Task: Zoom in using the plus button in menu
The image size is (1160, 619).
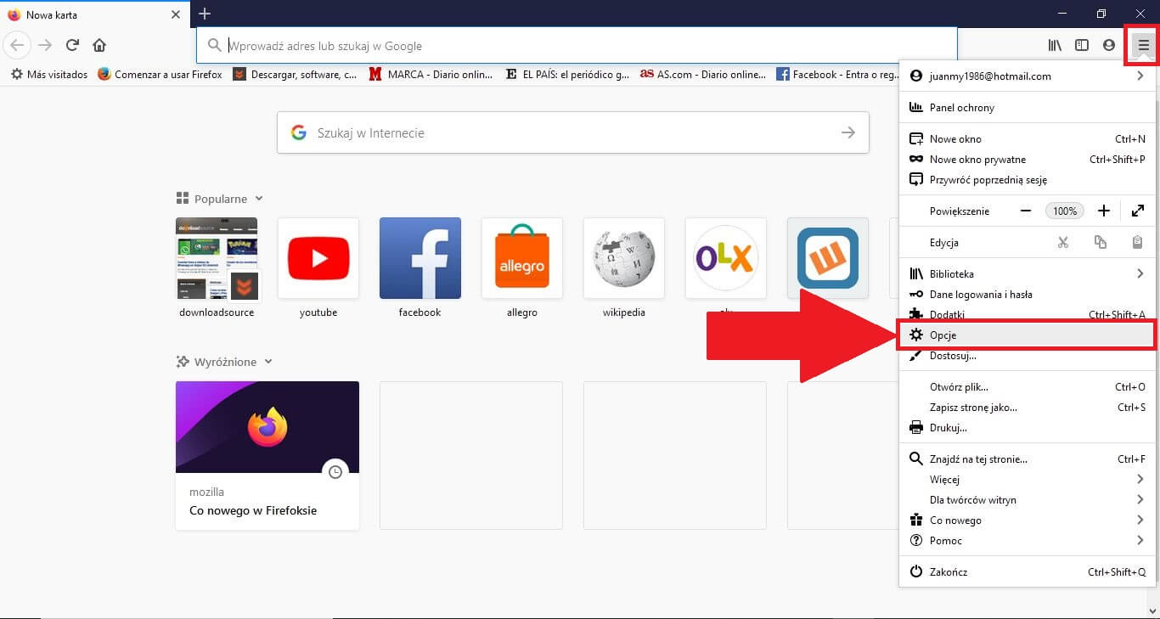Action: coord(1104,211)
